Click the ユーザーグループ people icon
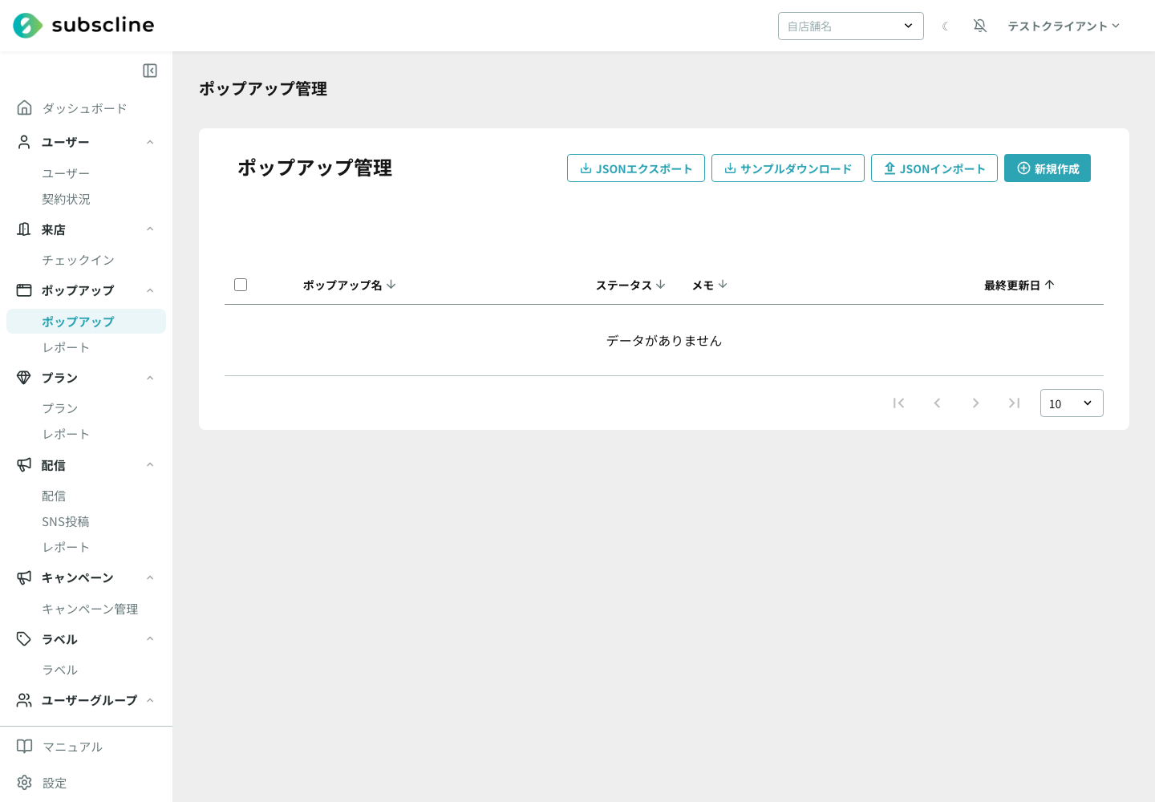This screenshot has height=802, width=1155. (x=24, y=700)
